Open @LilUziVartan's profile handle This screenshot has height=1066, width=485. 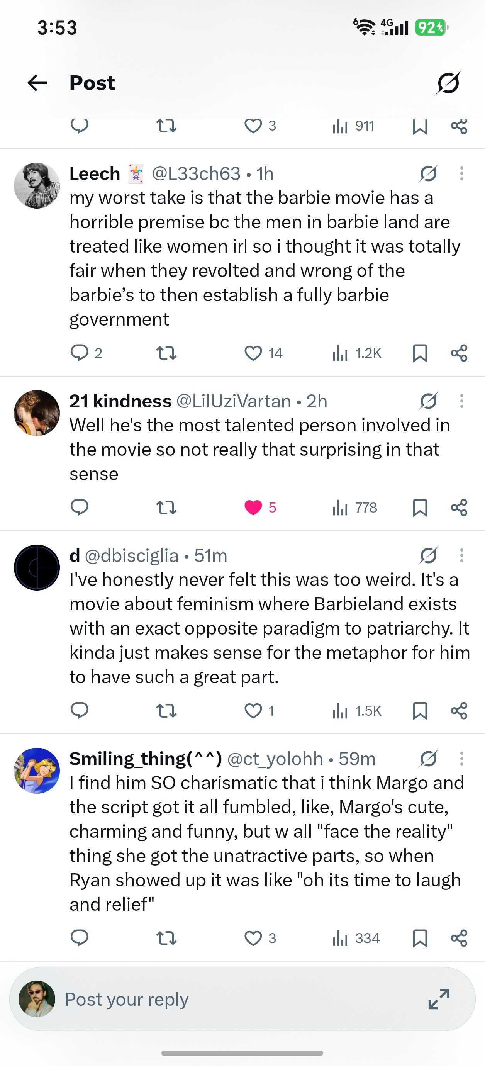click(234, 401)
